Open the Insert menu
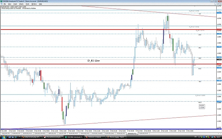222x139 pixels. pyautogui.click(x=15, y=4)
